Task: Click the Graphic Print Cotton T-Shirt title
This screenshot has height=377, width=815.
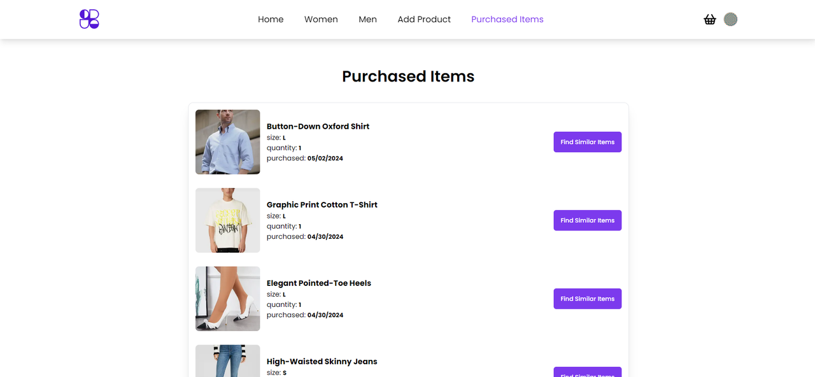Action: point(322,204)
